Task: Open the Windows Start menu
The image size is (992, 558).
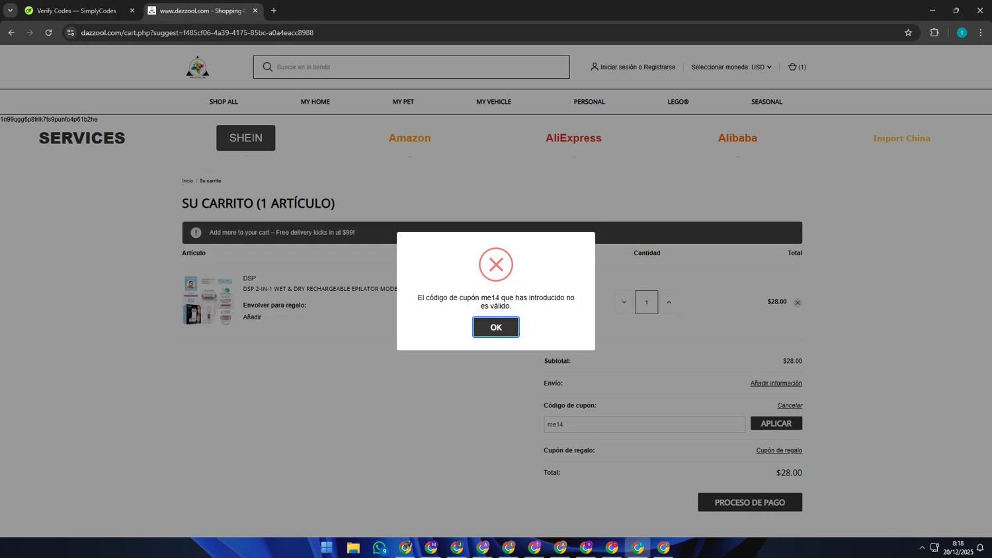Action: [327, 547]
